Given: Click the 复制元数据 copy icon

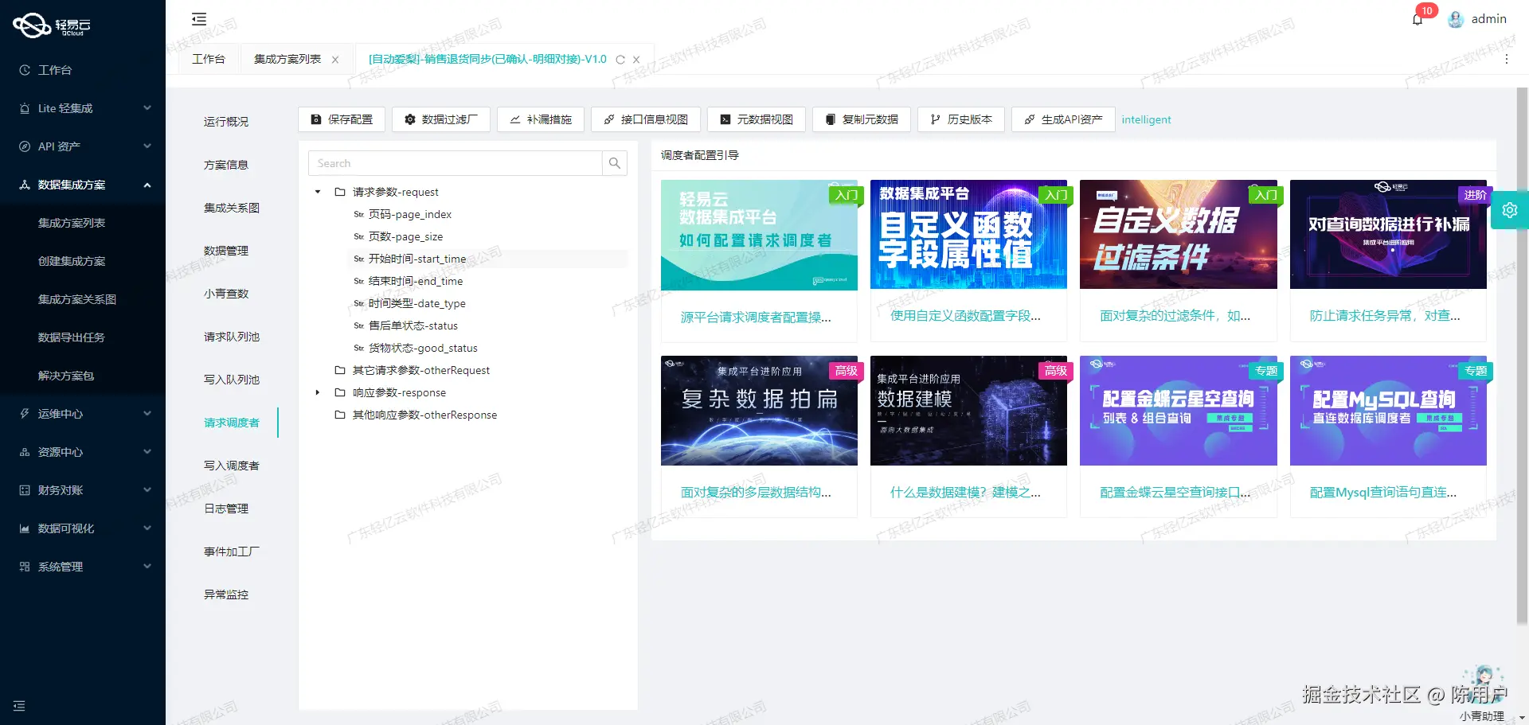Looking at the screenshot, I should [x=831, y=119].
